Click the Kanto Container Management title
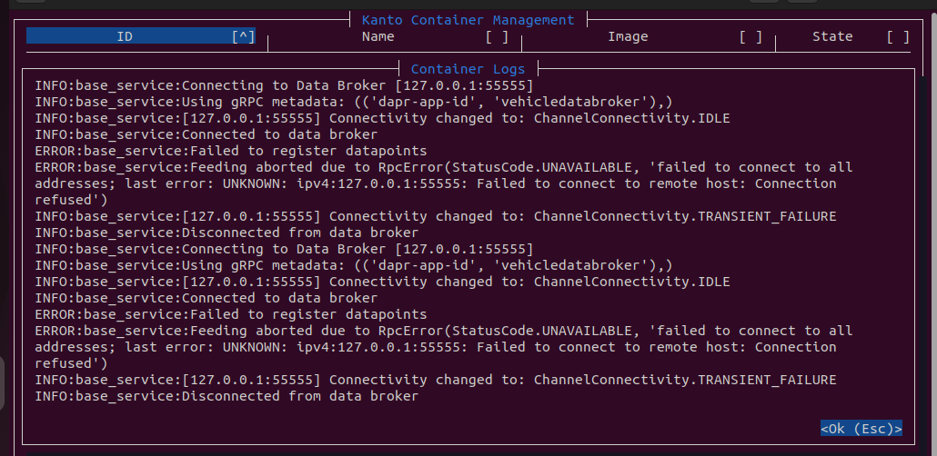Screen dimensions: 937x456 click(x=468, y=20)
